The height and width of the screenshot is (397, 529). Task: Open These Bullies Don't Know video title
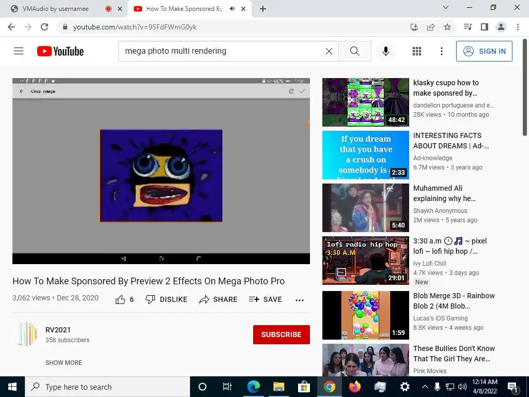tap(454, 354)
